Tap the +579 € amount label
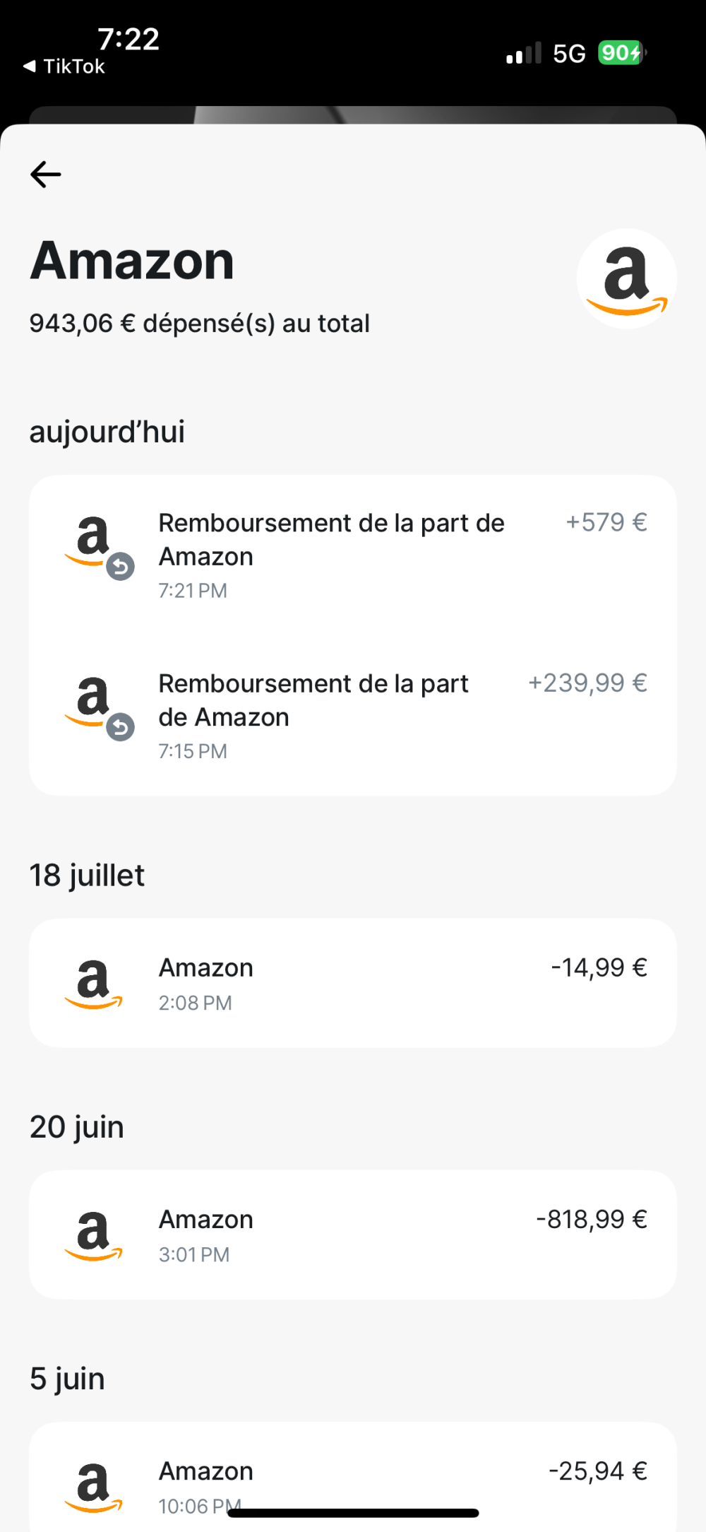Viewport: 706px width, 1532px height. coord(606,522)
